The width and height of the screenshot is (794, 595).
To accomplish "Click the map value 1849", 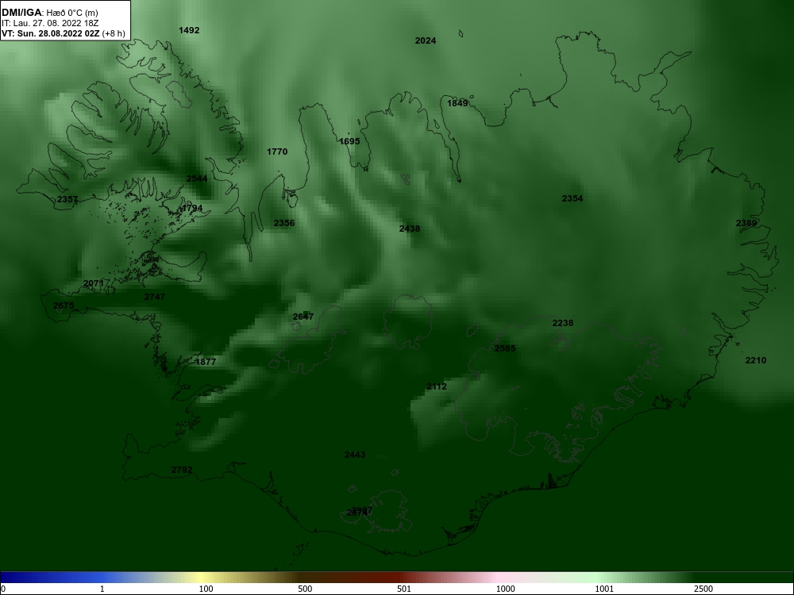I will [457, 103].
